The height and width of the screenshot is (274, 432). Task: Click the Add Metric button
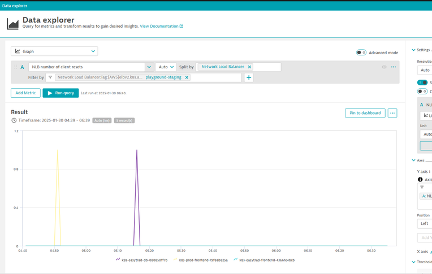pos(25,93)
